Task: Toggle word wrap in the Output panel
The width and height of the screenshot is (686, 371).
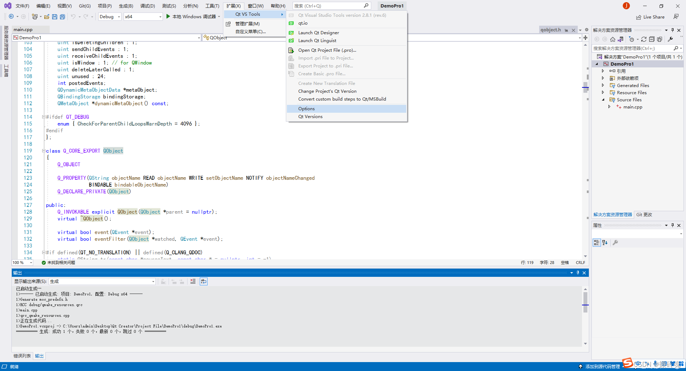Action: (x=204, y=281)
